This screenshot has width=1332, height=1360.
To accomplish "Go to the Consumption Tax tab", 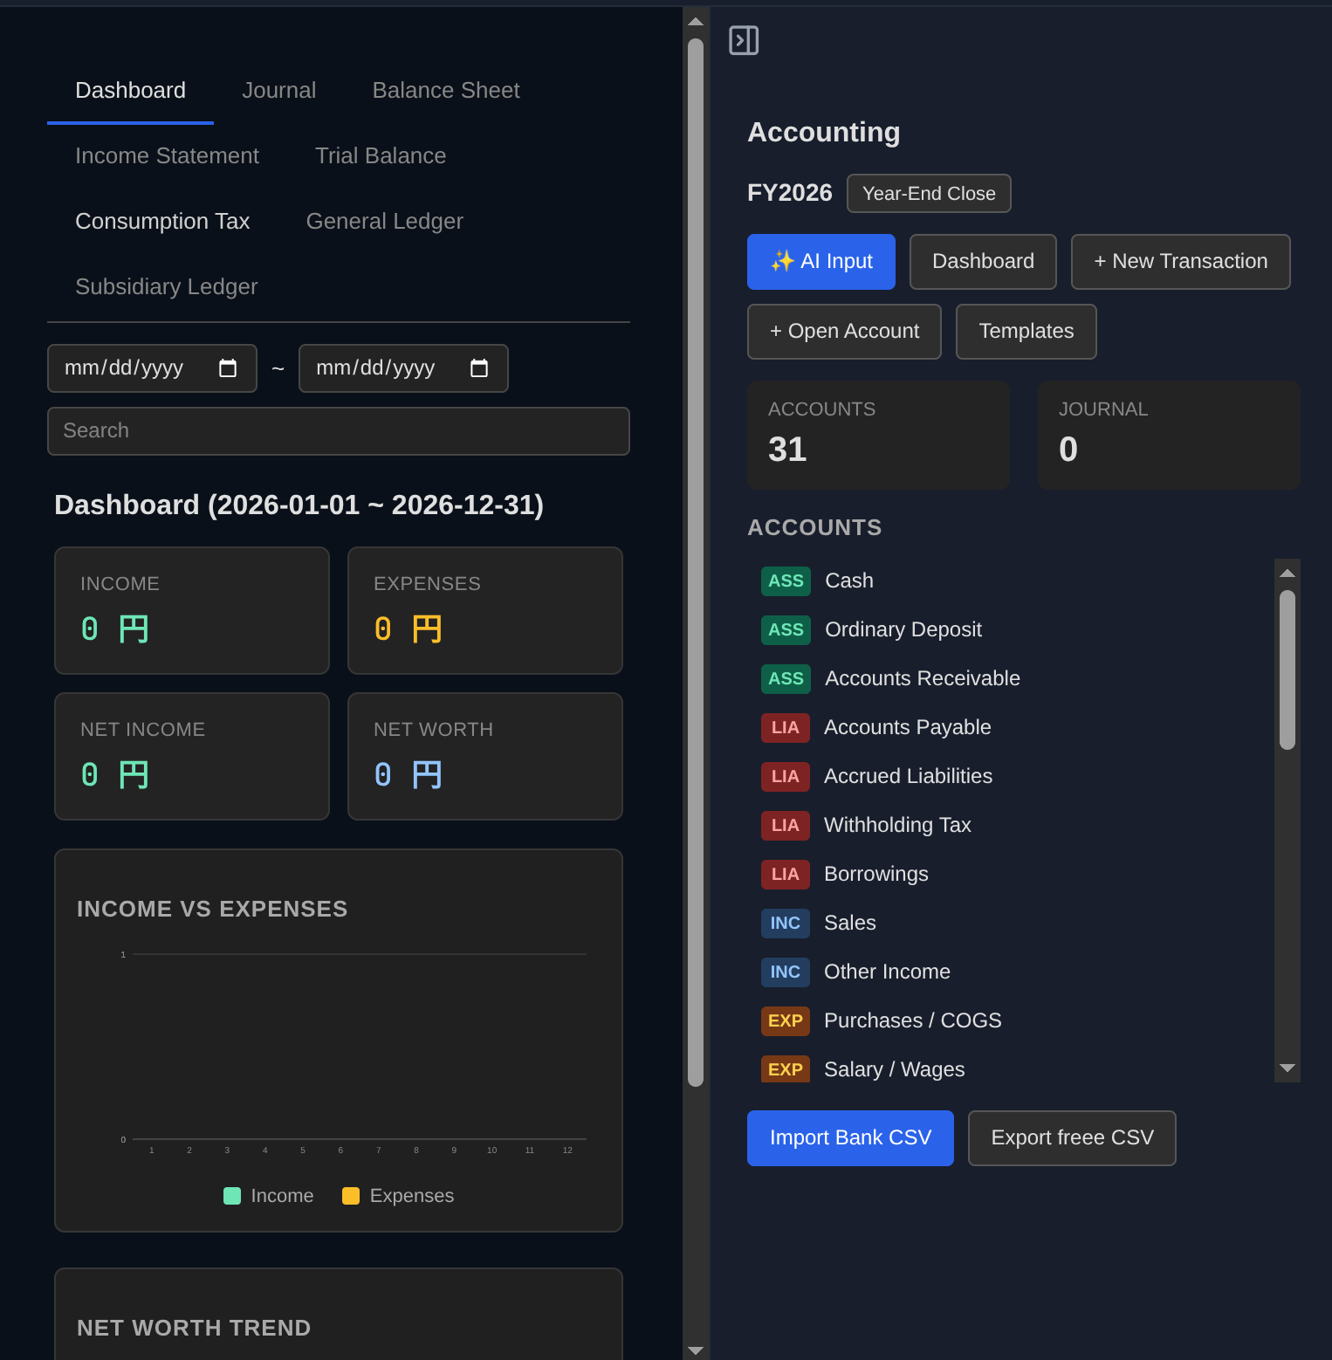I will pos(162,222).
